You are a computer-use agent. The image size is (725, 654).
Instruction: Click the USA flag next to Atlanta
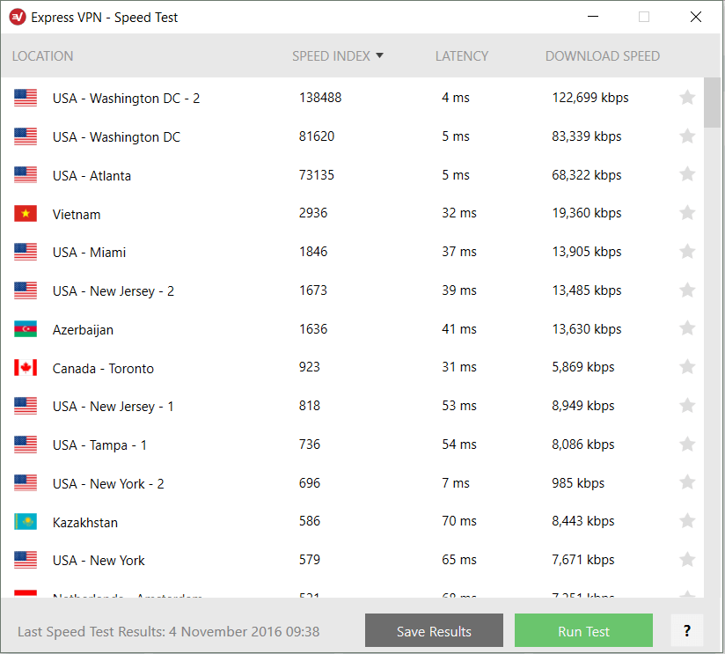click(x=25, y=175)
